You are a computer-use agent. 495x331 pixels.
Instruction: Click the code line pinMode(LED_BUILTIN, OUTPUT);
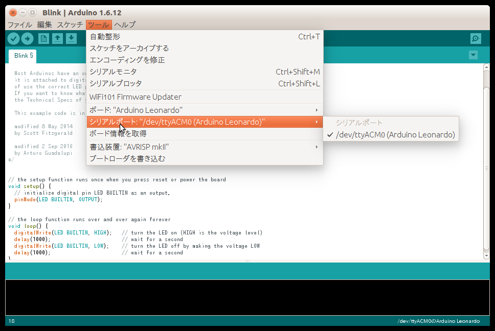pos(58,199)
